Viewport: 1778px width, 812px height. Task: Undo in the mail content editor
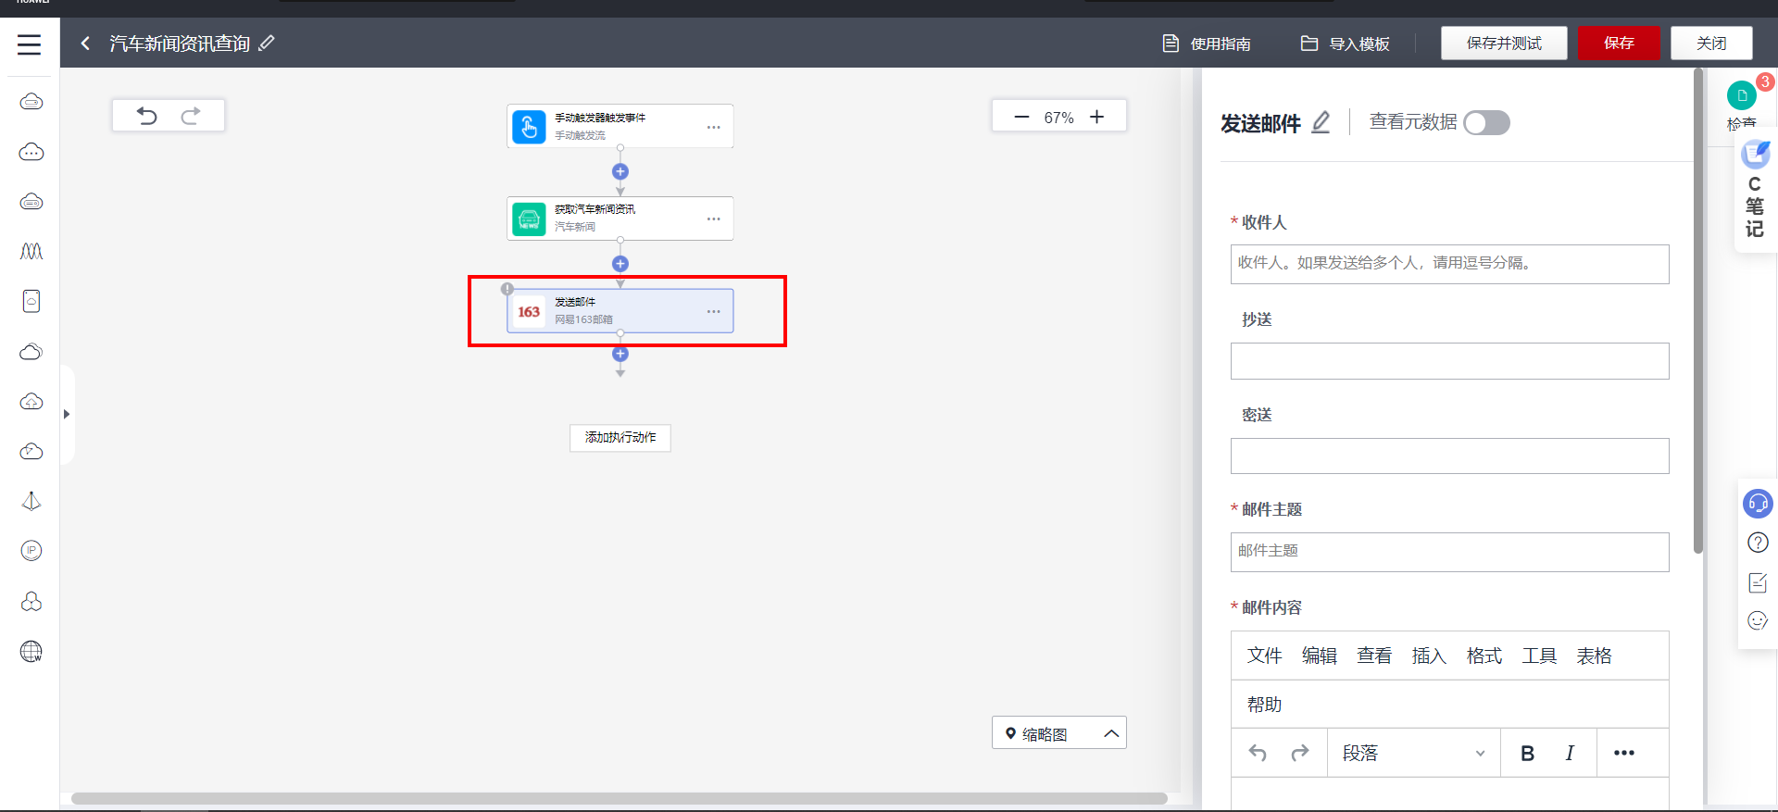click(x=1258, y=753)
